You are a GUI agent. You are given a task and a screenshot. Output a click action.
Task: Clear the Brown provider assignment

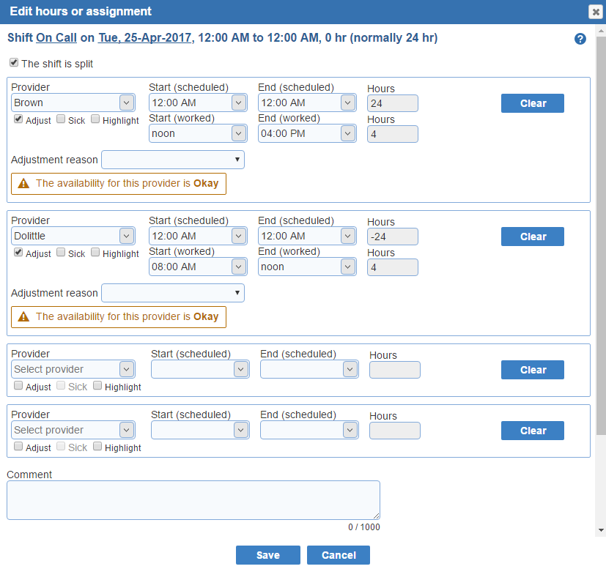[533, 103]
